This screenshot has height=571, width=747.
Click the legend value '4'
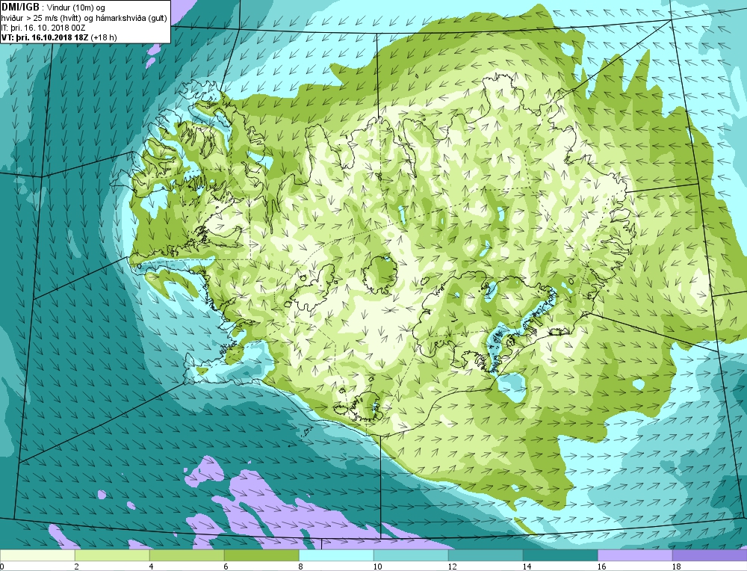(x=152, y=567)
